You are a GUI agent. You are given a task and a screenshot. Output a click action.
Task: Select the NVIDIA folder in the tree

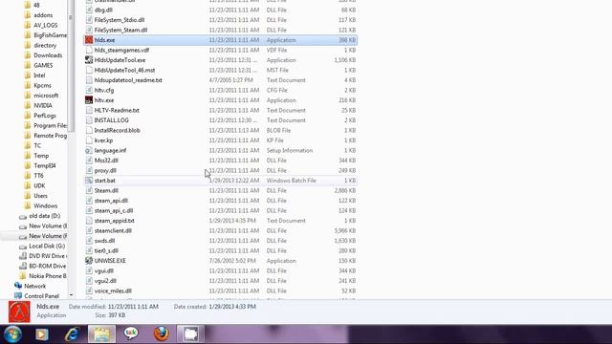[x=42, y=105]
